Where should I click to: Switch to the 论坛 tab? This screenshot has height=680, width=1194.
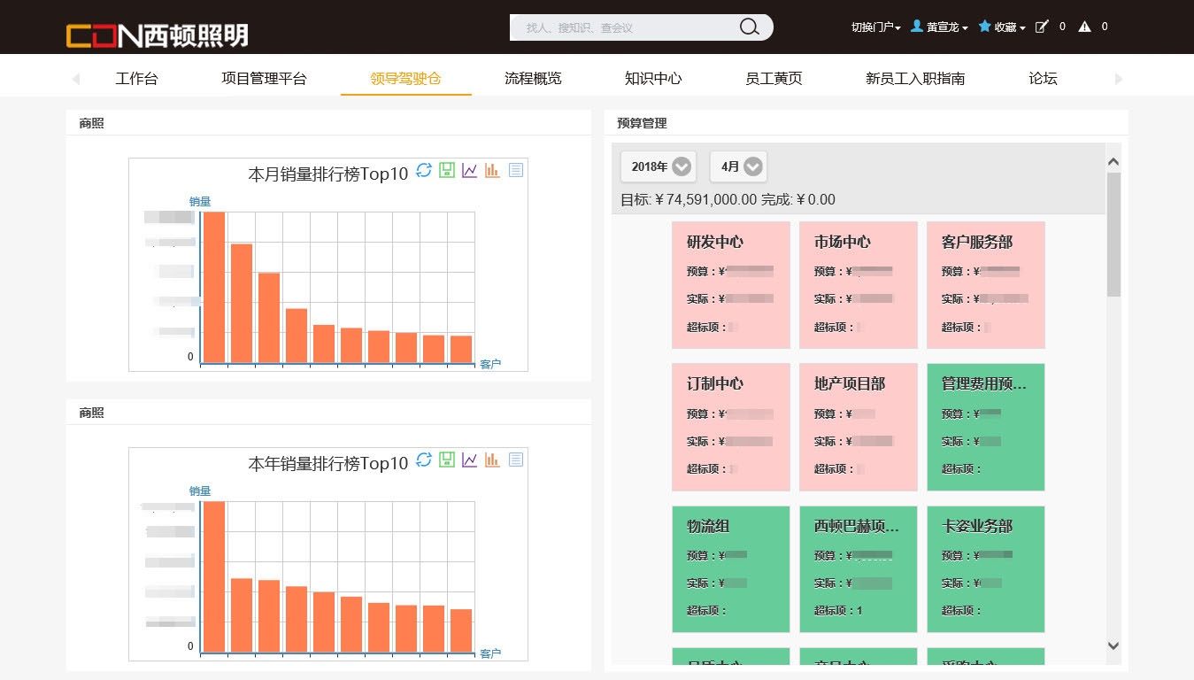click(1043, 78)
